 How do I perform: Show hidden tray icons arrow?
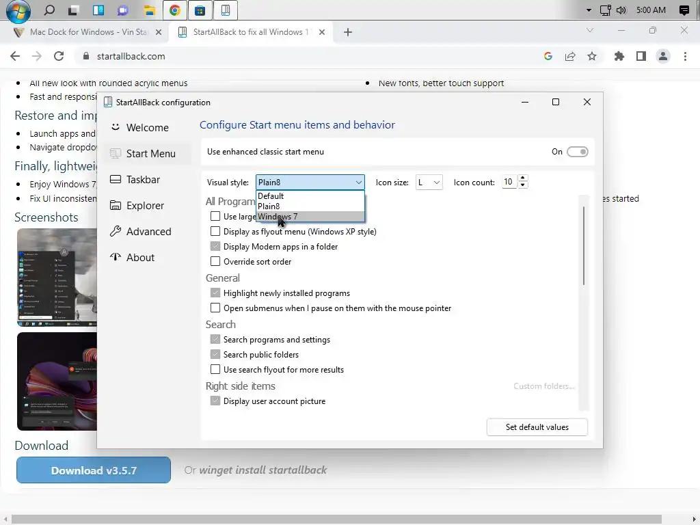pos(589,10)
